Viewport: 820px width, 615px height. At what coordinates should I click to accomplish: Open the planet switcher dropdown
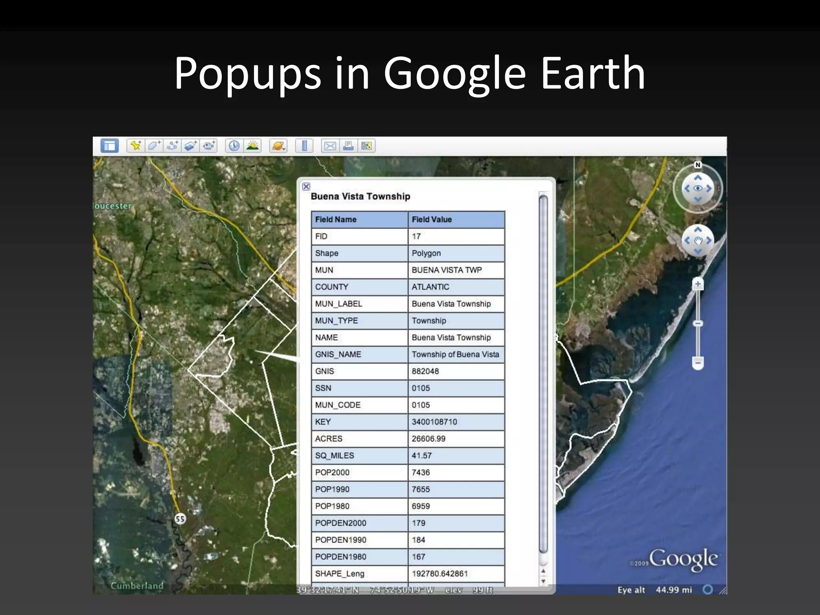coord(278,146)
